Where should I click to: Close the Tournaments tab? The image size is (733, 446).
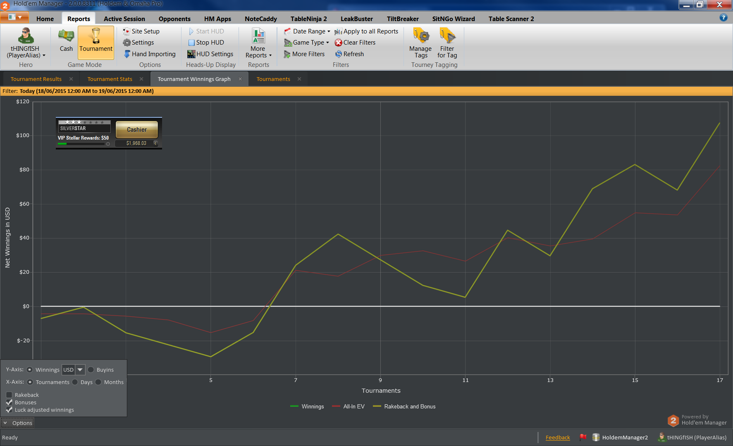click(x=299, y=79)
